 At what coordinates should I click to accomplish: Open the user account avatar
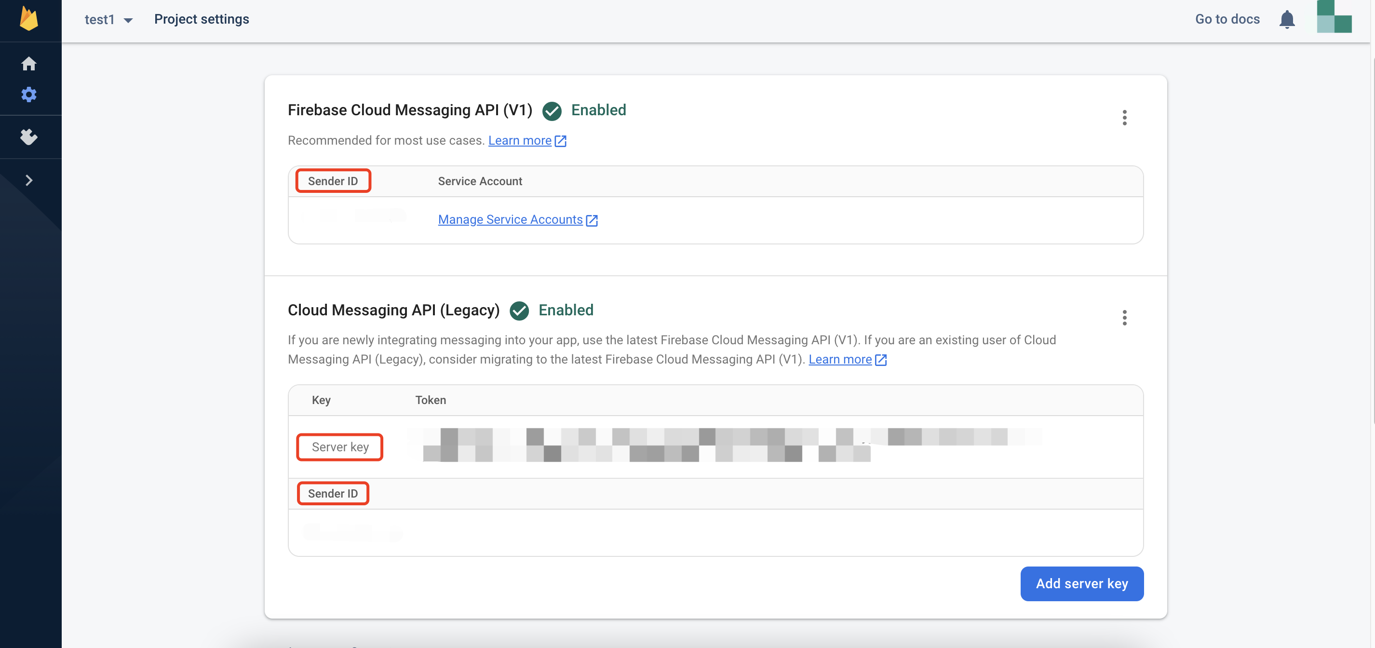click(x=1334, y=16)
